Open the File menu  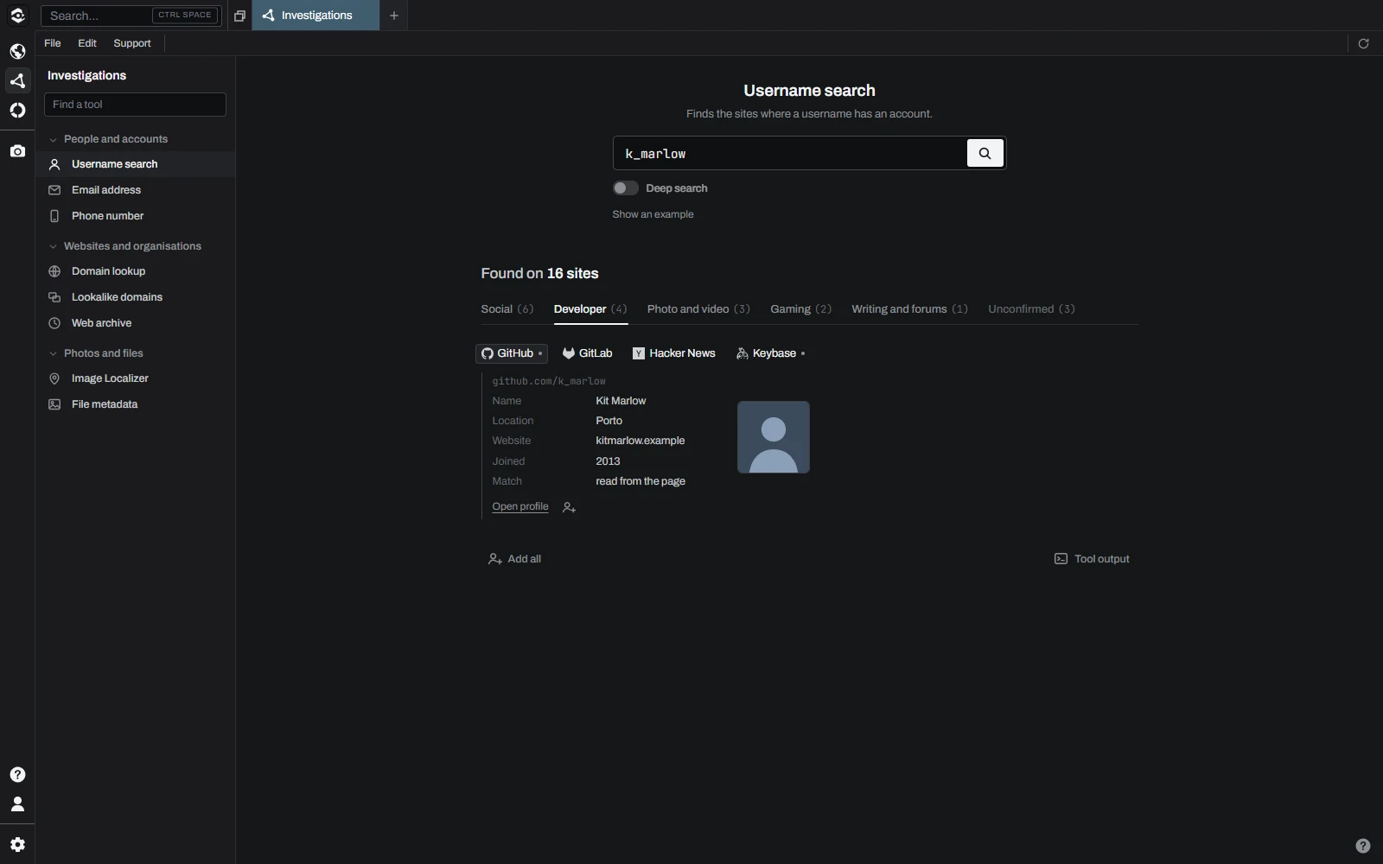pyautogui.click(x=53, y=43)
